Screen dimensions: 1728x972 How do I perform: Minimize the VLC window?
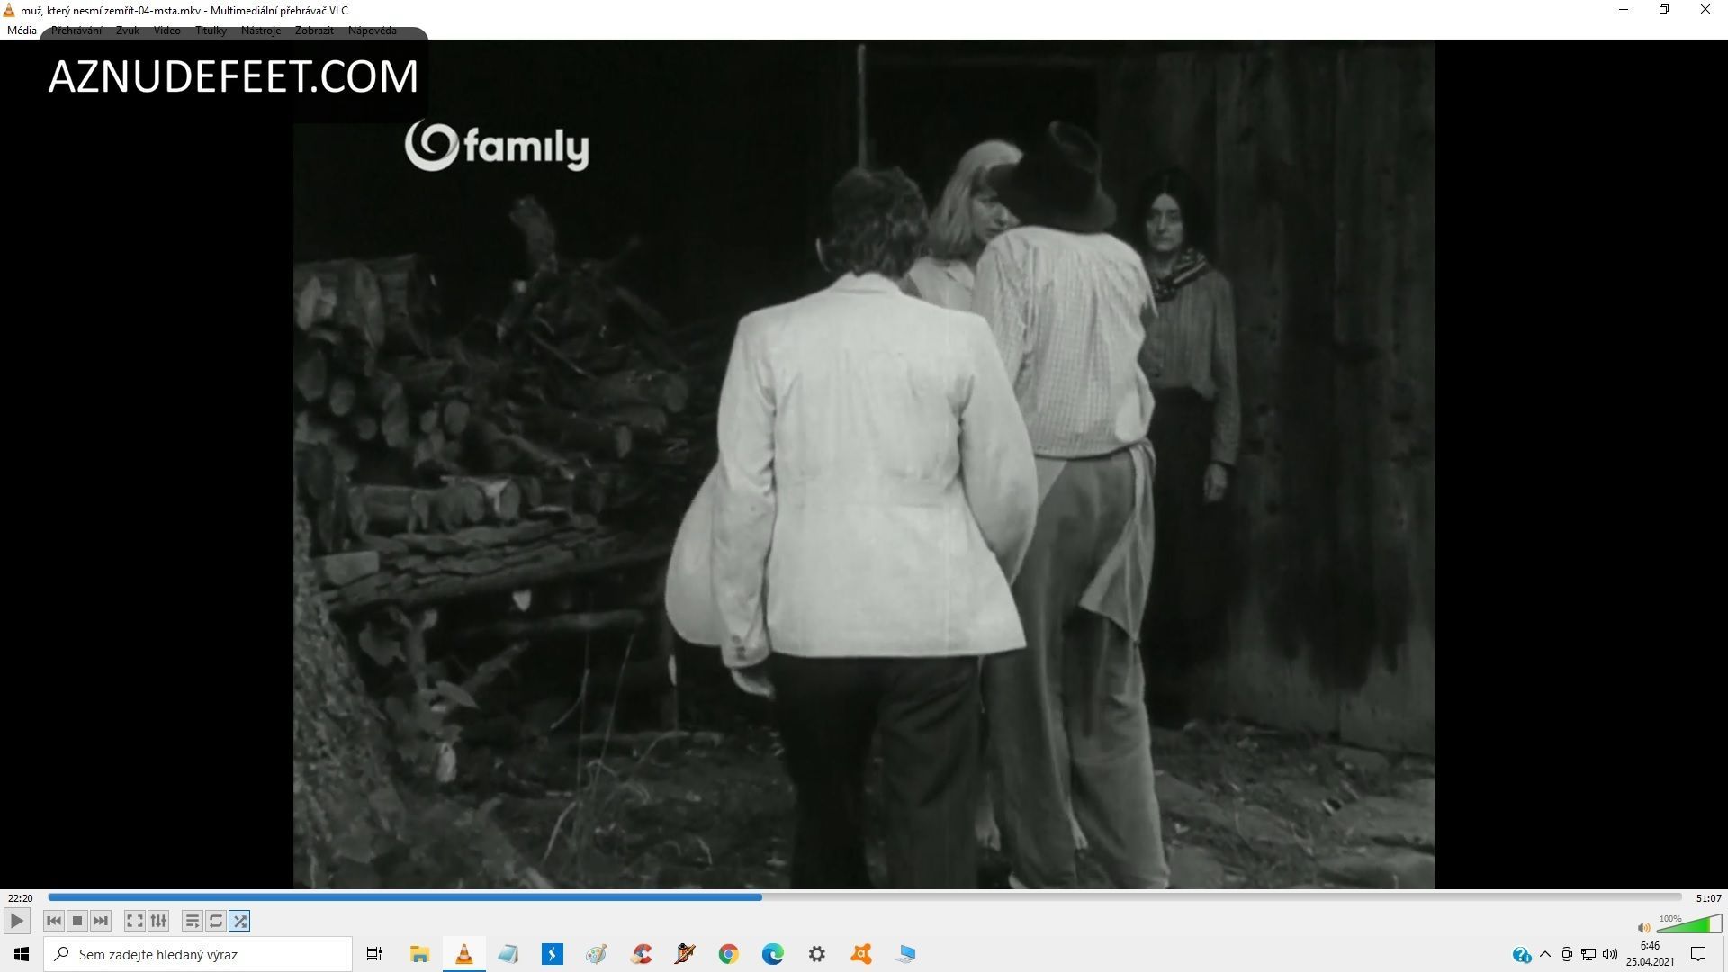(x=1624, y=10)
